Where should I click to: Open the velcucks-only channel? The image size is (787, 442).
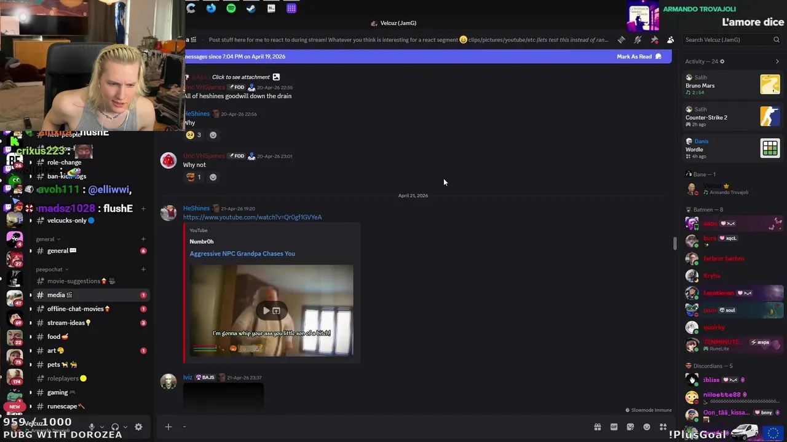90,220
